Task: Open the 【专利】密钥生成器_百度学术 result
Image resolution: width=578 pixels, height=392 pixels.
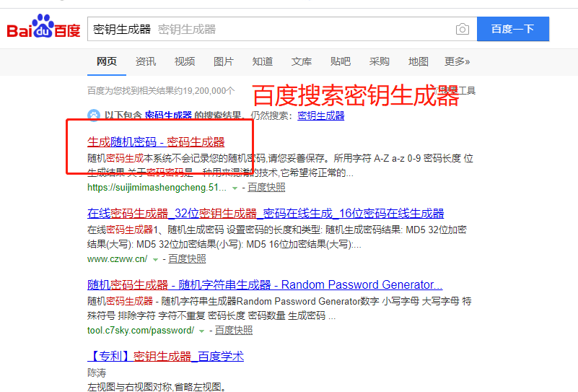Action: 165,356
